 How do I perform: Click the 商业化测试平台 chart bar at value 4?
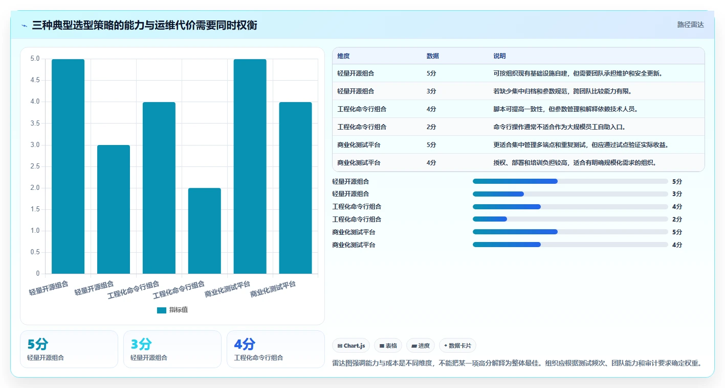295,188
